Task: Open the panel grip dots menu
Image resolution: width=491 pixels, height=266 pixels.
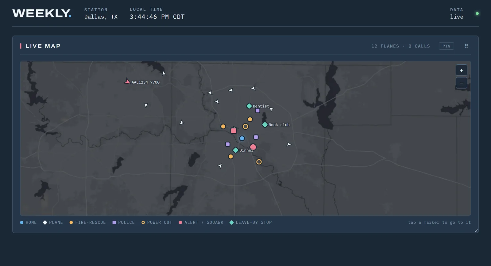Action: coord(466,46)
